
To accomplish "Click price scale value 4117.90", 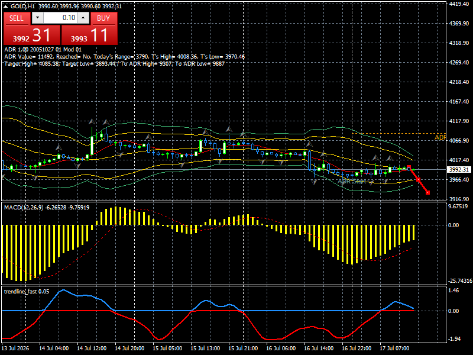I will tap(459, 121).
